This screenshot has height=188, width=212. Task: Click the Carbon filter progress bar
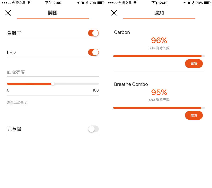tap(159, 56)
